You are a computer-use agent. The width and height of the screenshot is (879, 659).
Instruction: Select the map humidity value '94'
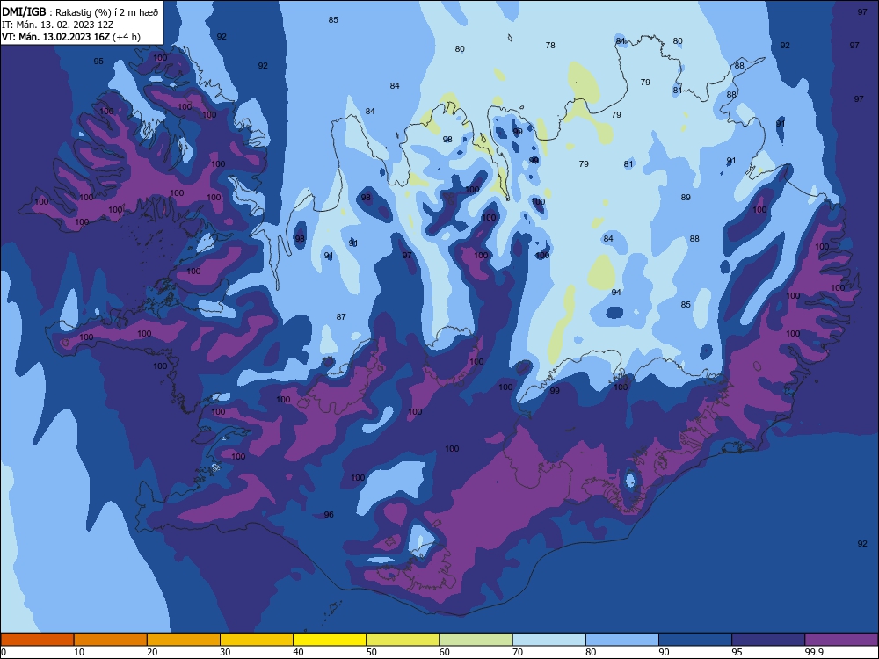tap(616, 292)
